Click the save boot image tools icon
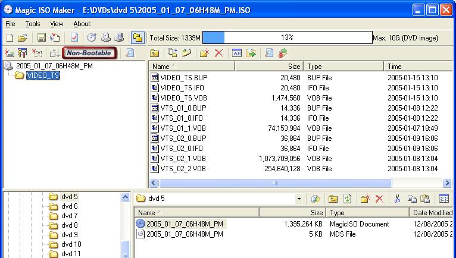 (x=23, y=53)
